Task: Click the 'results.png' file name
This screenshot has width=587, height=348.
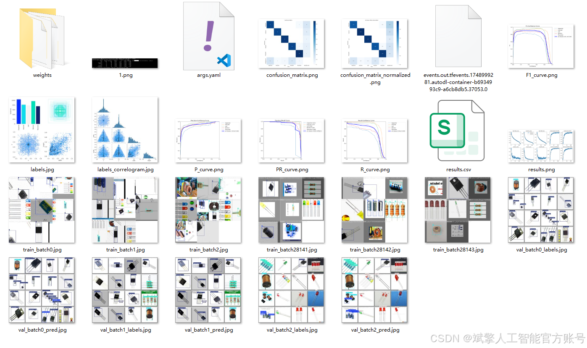Action: click(541, 170)
